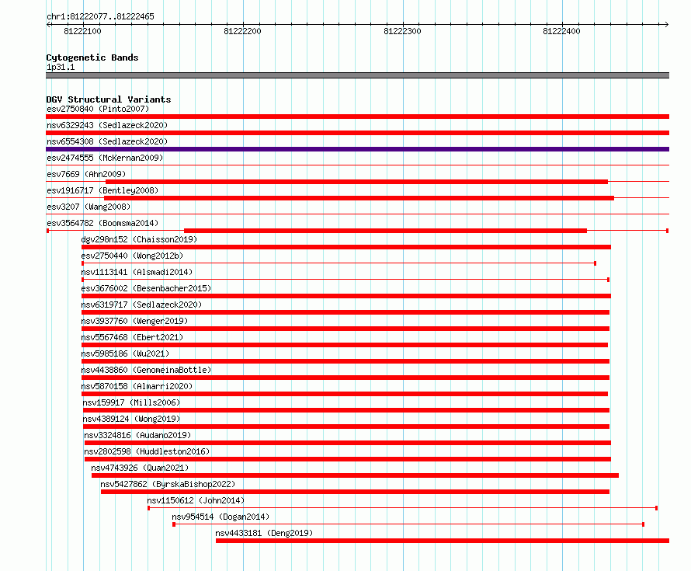Open nsv1150612 (John2014) variant label

click(x=196, y=500)
